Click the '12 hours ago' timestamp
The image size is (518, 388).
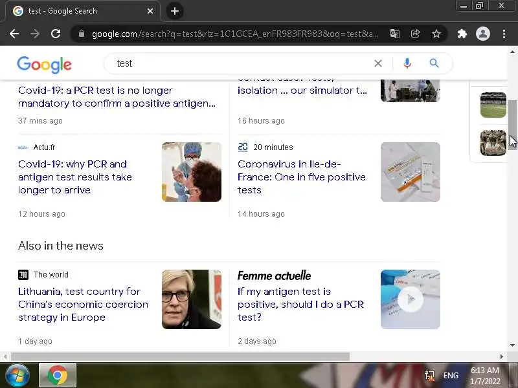pyautogui.click(x=41, y=214)
